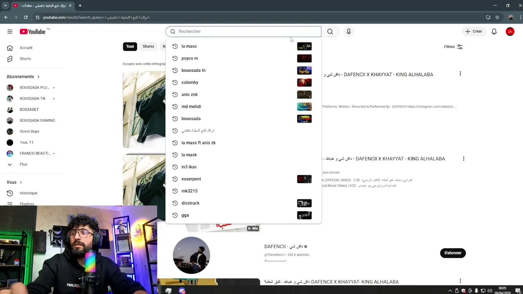Choose suggestion 'in3 ikas'
The height and width of the screenshot is (294, 523).
click(x=244, y=167)
